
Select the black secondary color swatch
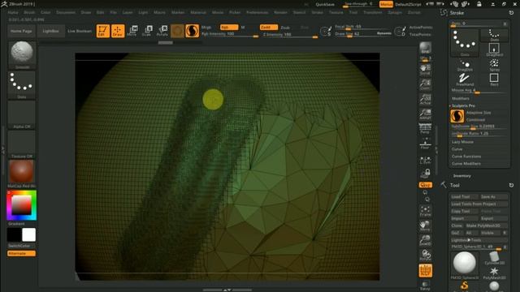tap(15, 234)
